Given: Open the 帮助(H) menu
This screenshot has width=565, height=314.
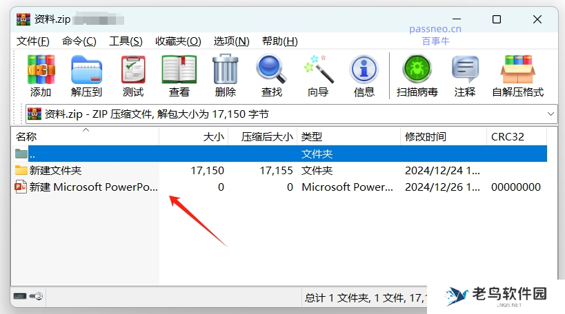Looking at the screenshot, I should click(x=279, y=41).
